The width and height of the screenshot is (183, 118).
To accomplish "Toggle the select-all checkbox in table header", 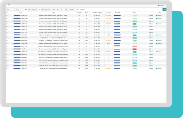I will tap(7, 12).
